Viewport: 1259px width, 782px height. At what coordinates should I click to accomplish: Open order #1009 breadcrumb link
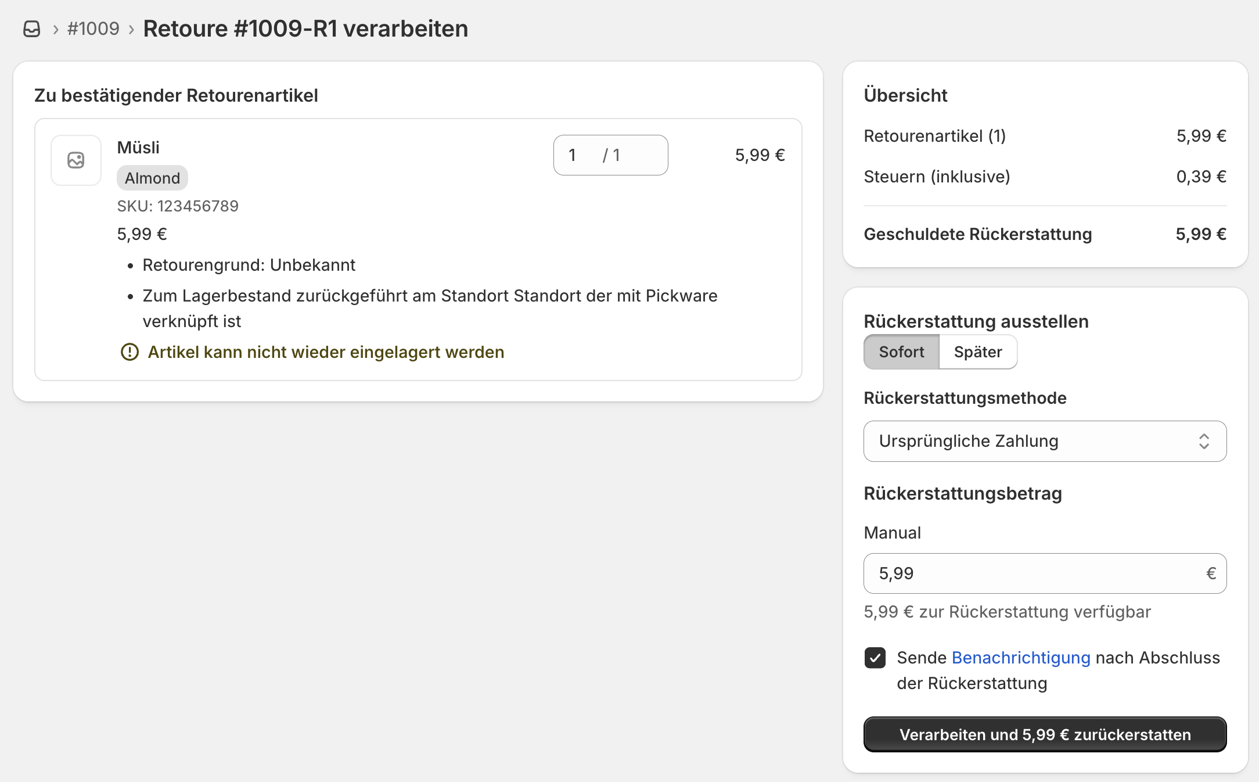93,28
